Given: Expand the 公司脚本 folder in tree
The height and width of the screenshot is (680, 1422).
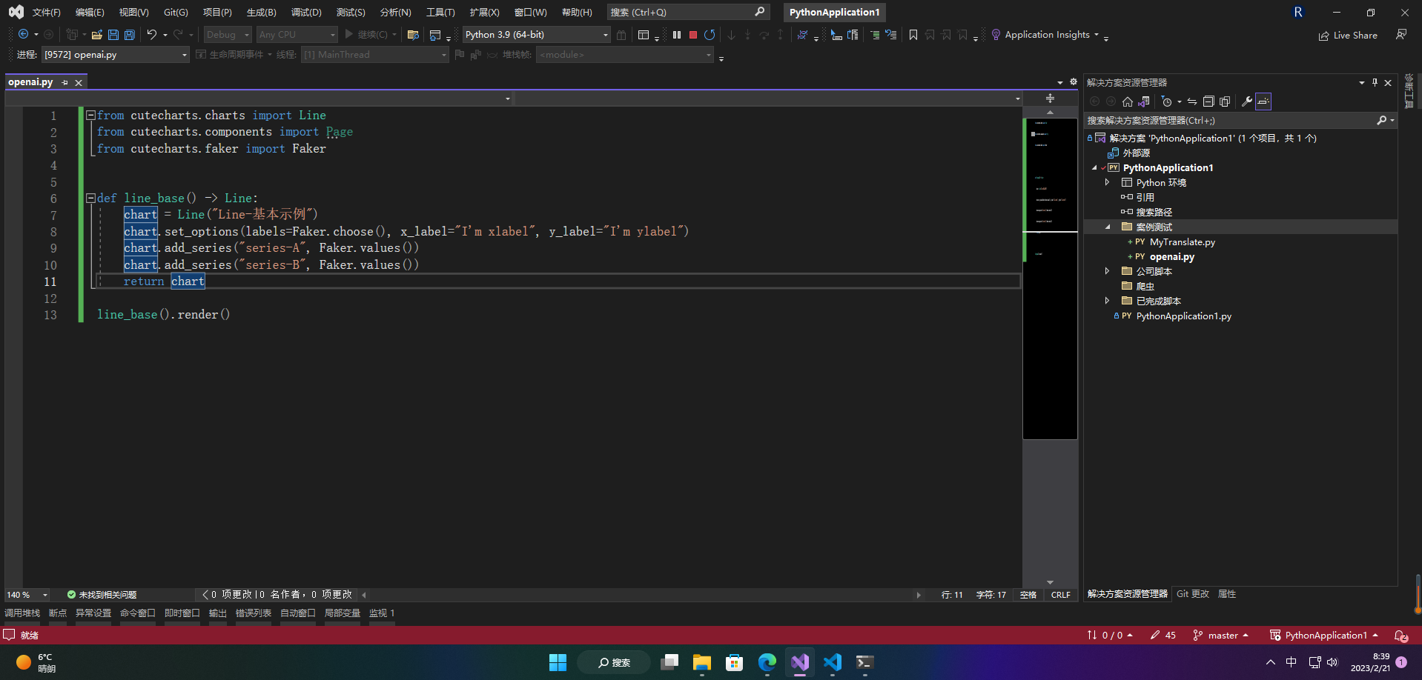Looking at the screenshot, I should [1107, 271].
